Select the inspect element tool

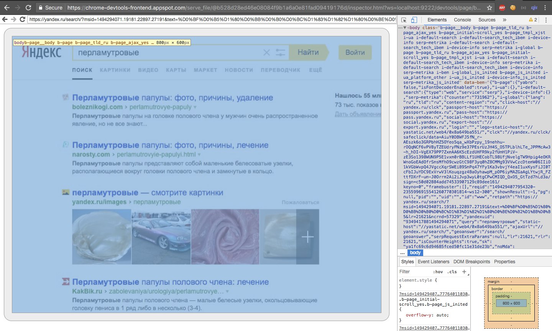[404, 20]
